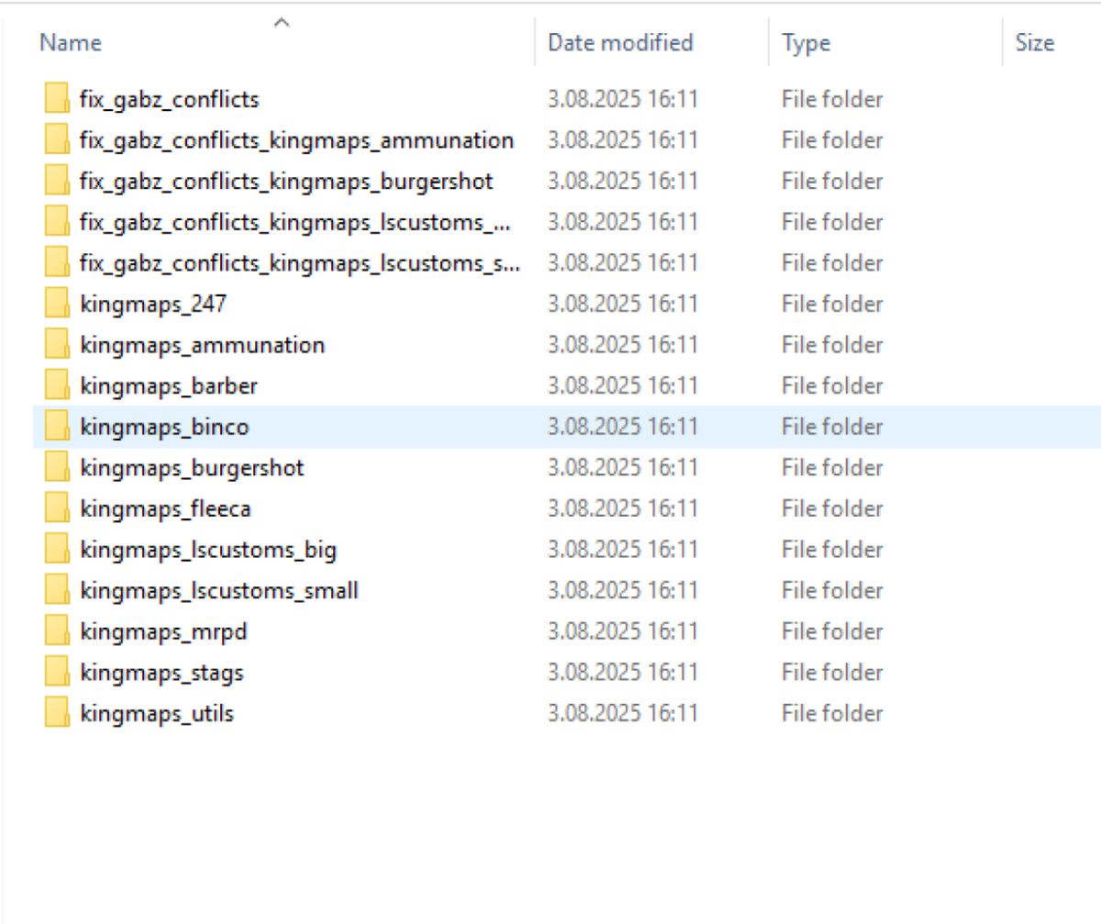Click File folder type in kingmaps_247 row
This screenshot has height=924, width=1101.
pyautogui.click(x=832, y=304)
